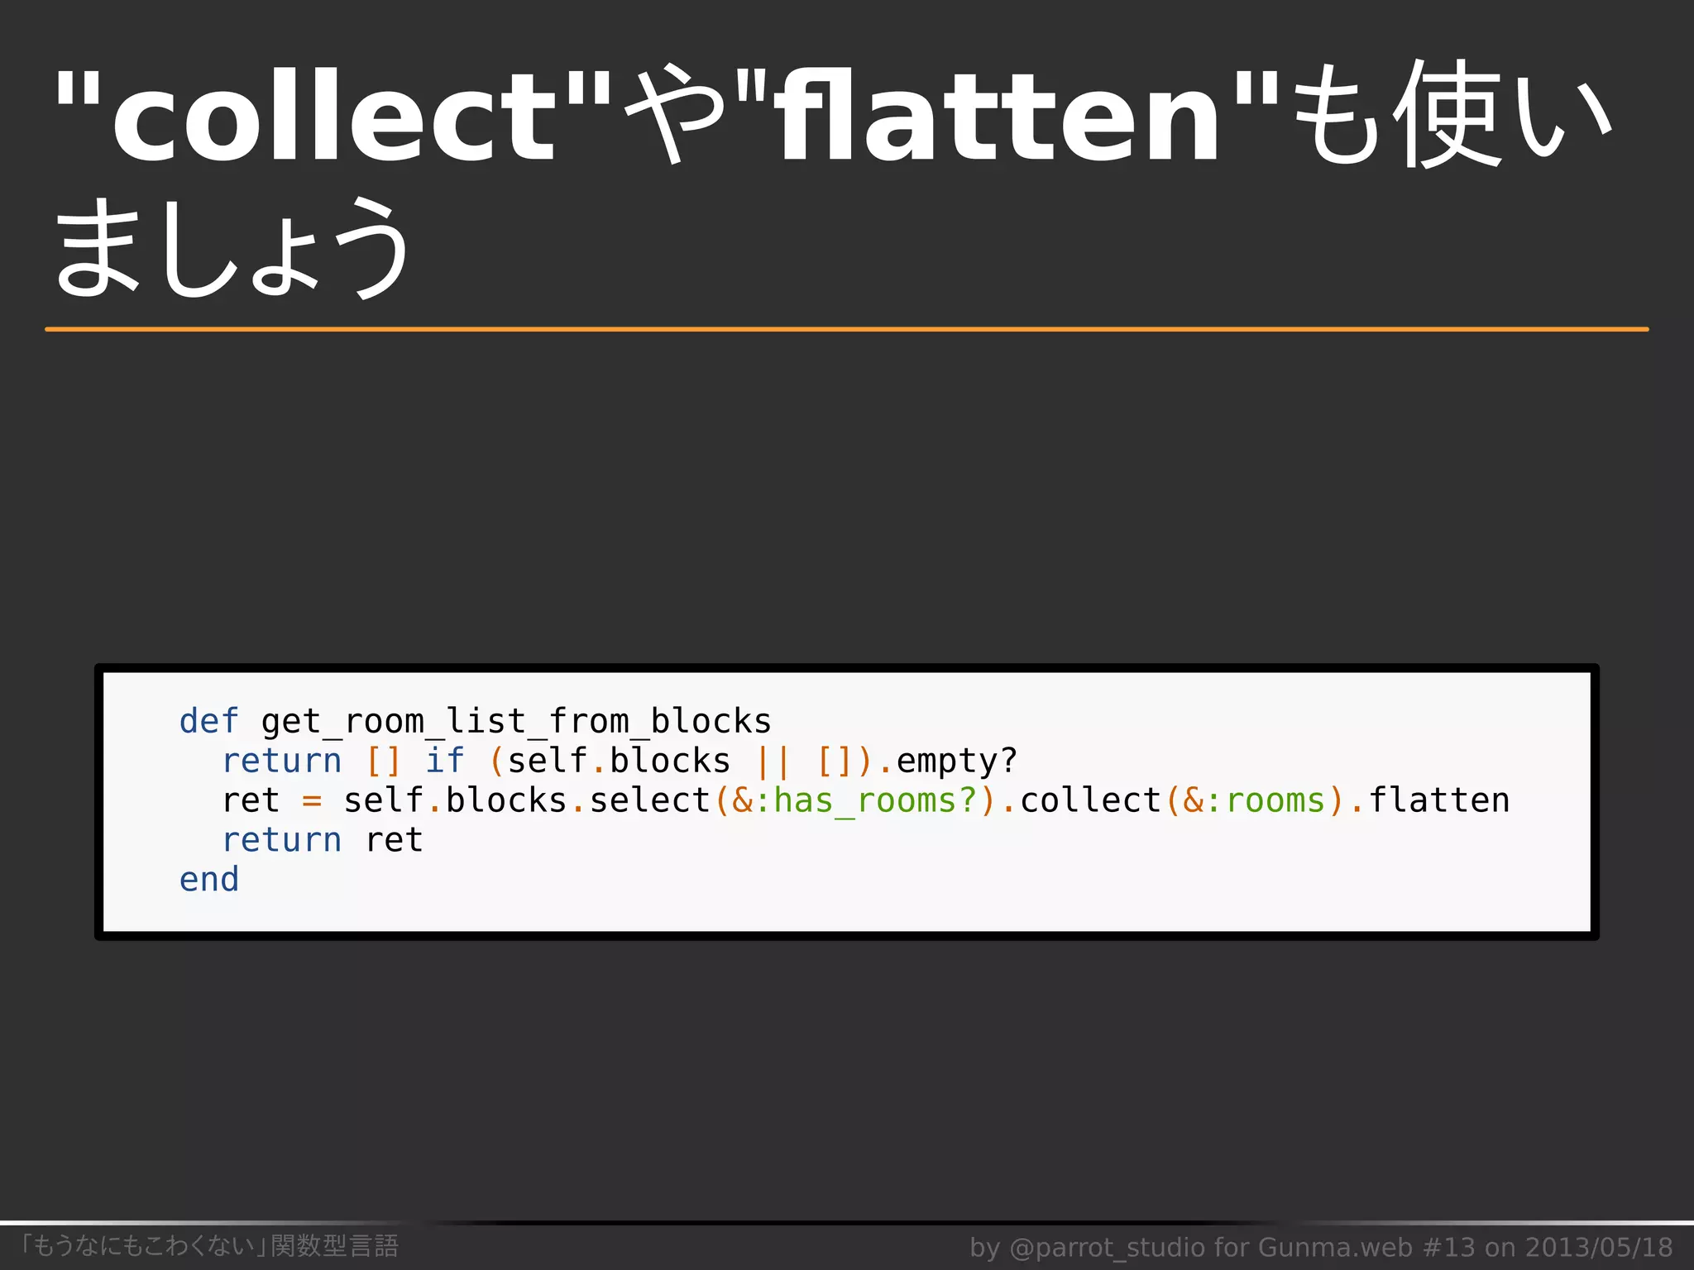The height and width of the screenshot is (1270, 1694).
Task: Click the code line "def get_room_list_from_blocks"
Action: click(476, 721)
